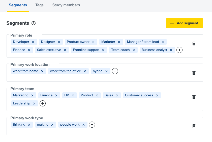
Task: Open the Study members tab
Action: (x=66, y=5)
